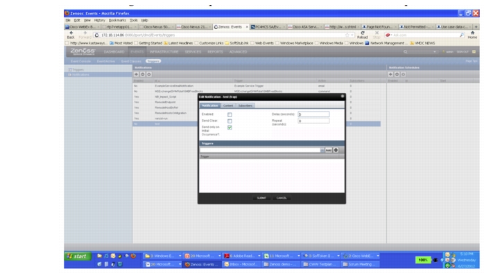This screenshot has width=484, height=273.
Task: Open the VMDC NEWS bookmark
Action: pos(422,43)
